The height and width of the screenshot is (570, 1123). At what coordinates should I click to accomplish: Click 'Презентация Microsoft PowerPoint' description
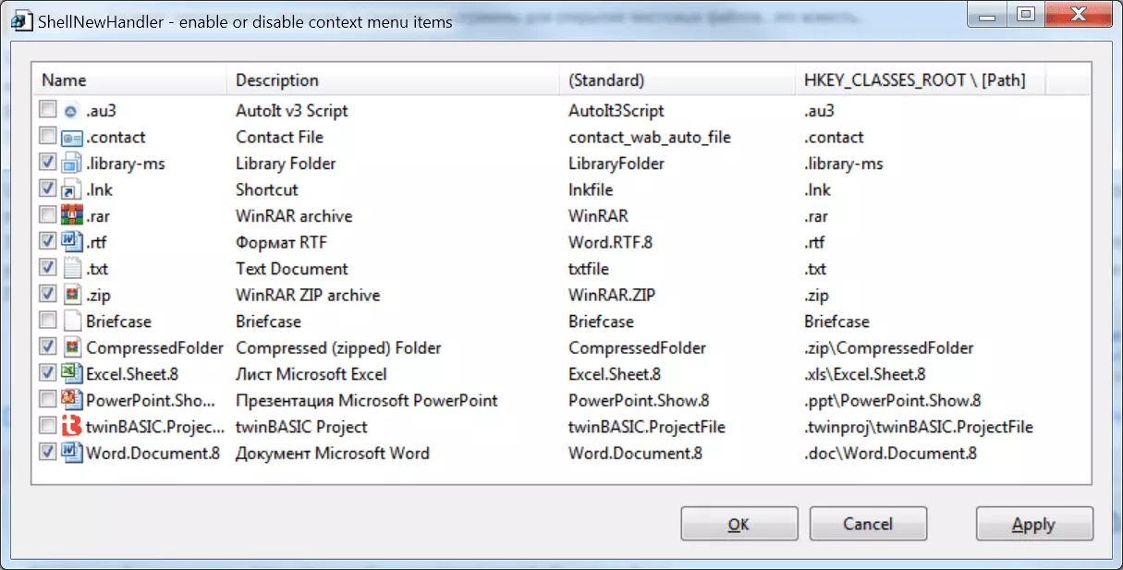pos(367,401)
